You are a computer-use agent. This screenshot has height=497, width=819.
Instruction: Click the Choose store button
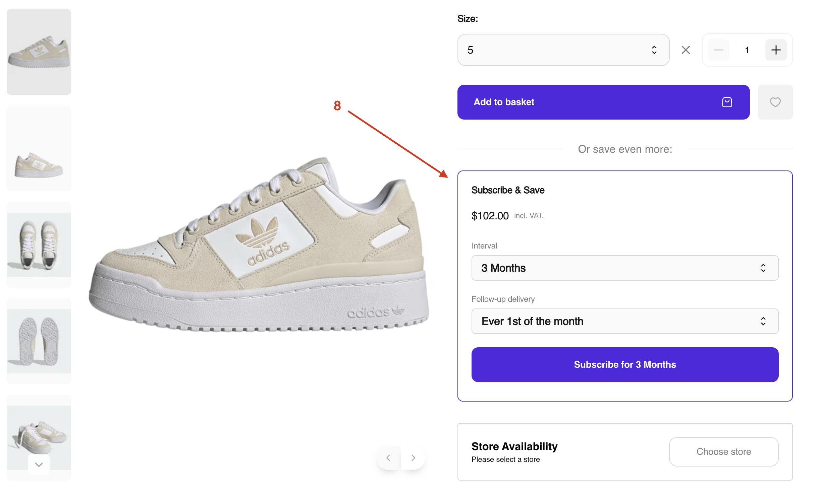point(723,451)
